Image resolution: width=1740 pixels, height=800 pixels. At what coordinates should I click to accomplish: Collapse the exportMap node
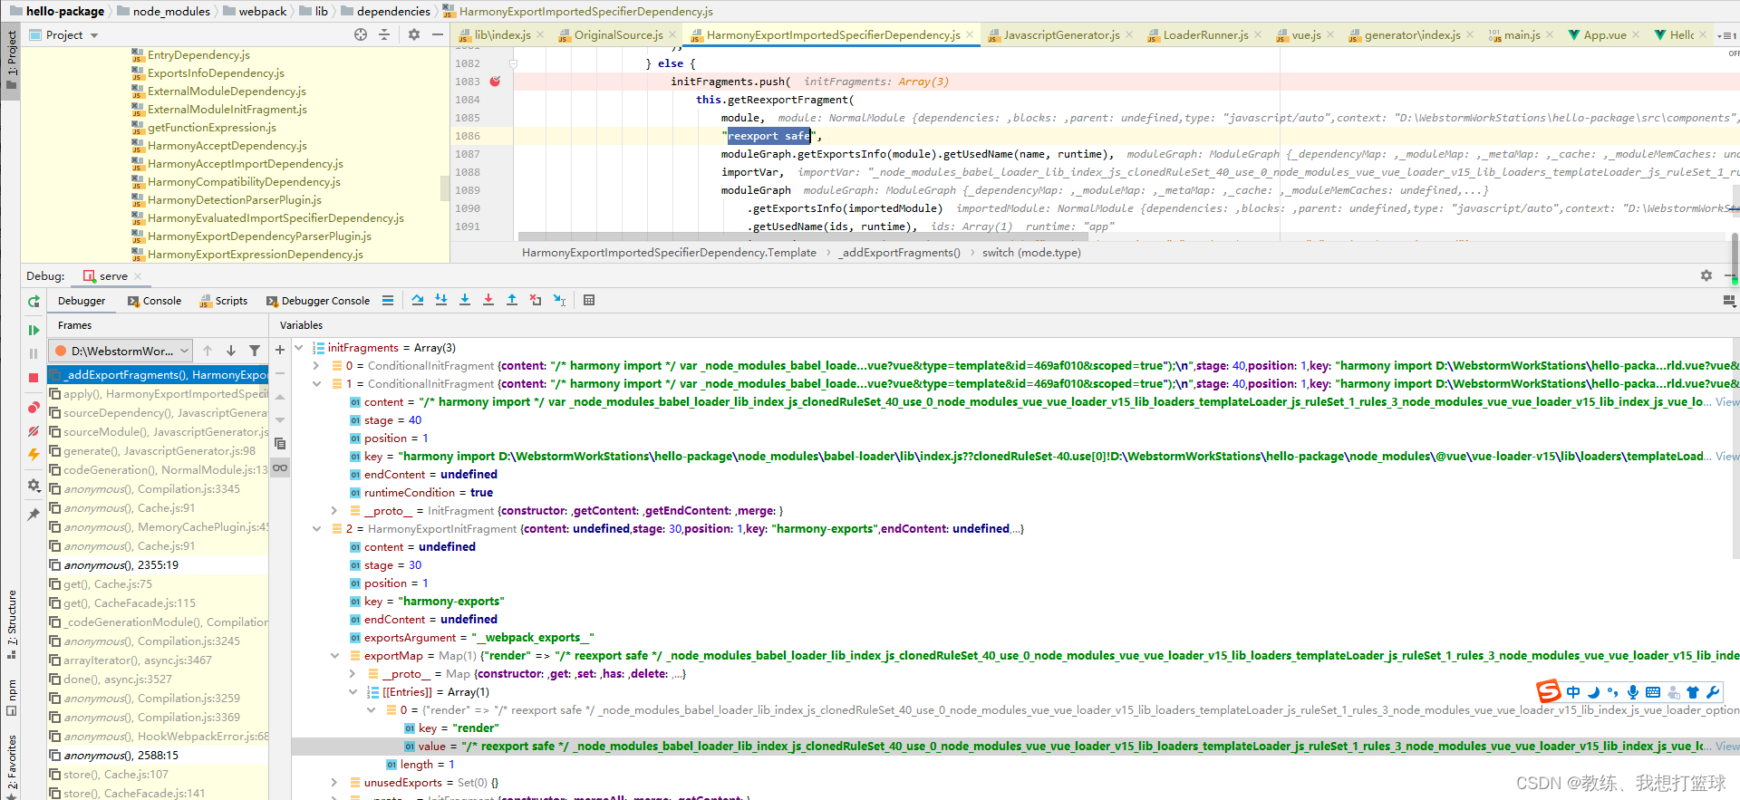(x=334, y=656)
